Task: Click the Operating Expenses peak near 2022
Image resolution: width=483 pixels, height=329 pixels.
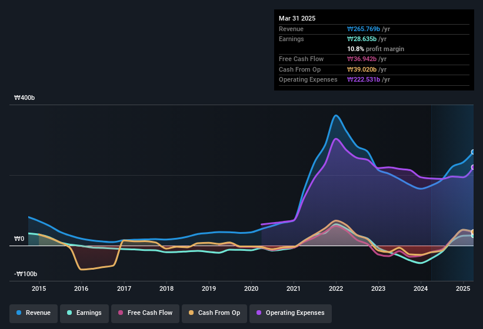Action: point(336,139)
